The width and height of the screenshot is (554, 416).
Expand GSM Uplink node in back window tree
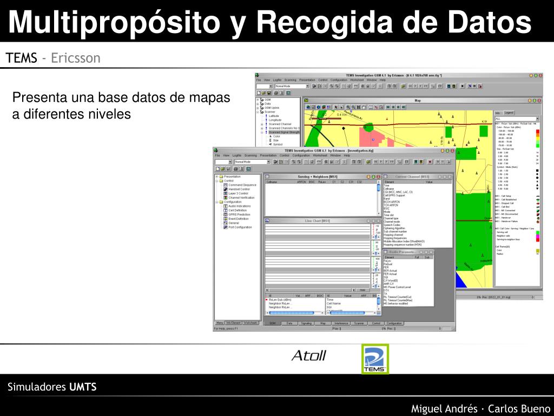(258, 108)
